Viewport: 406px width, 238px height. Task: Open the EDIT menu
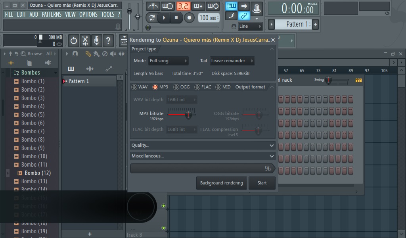(21, 15)
